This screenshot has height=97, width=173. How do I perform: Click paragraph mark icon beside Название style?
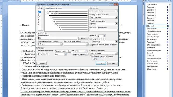(x=167, y=23)
